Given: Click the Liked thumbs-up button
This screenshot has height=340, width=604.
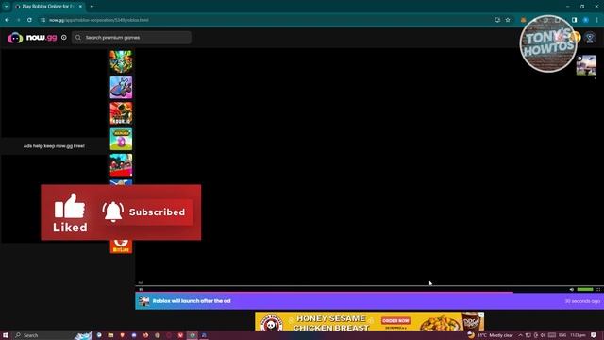Looking at the screenshot, I should click(70, 212).
